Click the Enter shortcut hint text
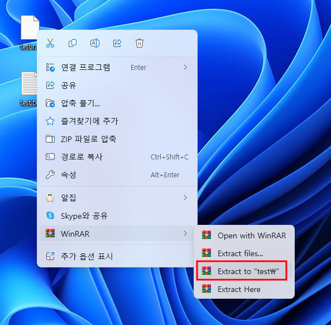 pos(138,68)
